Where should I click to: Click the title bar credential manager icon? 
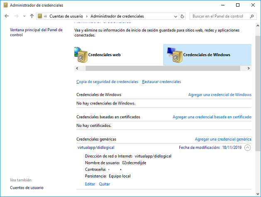click(6, 5)
